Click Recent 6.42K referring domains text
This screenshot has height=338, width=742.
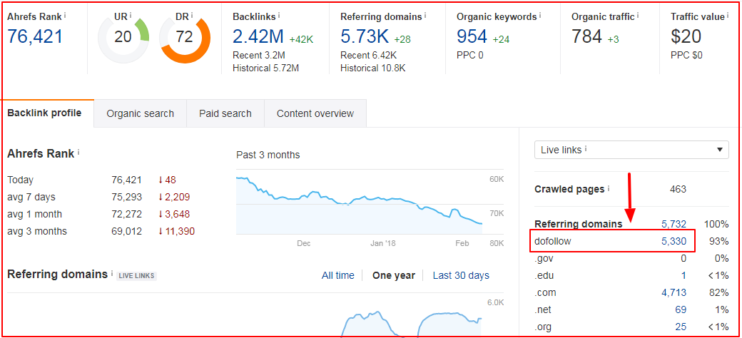(369, 55)
